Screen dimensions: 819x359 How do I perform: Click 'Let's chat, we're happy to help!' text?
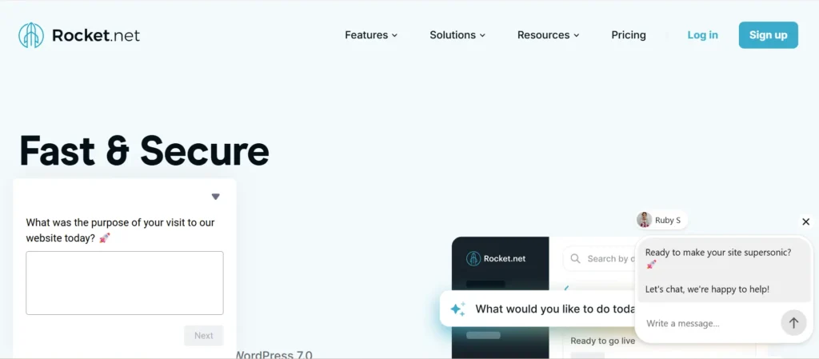707,289
